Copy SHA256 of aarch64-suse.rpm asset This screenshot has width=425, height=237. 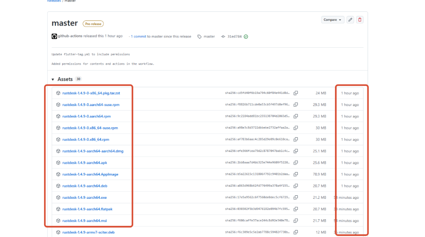(296, 105)
